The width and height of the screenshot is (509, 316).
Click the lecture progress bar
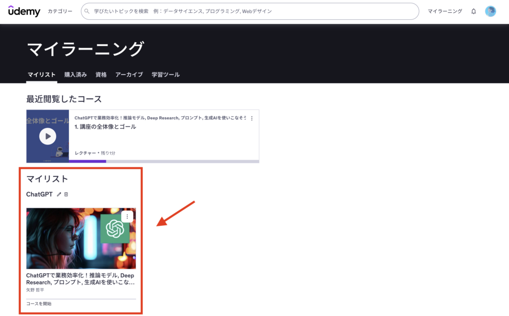[x=164, y=161]
